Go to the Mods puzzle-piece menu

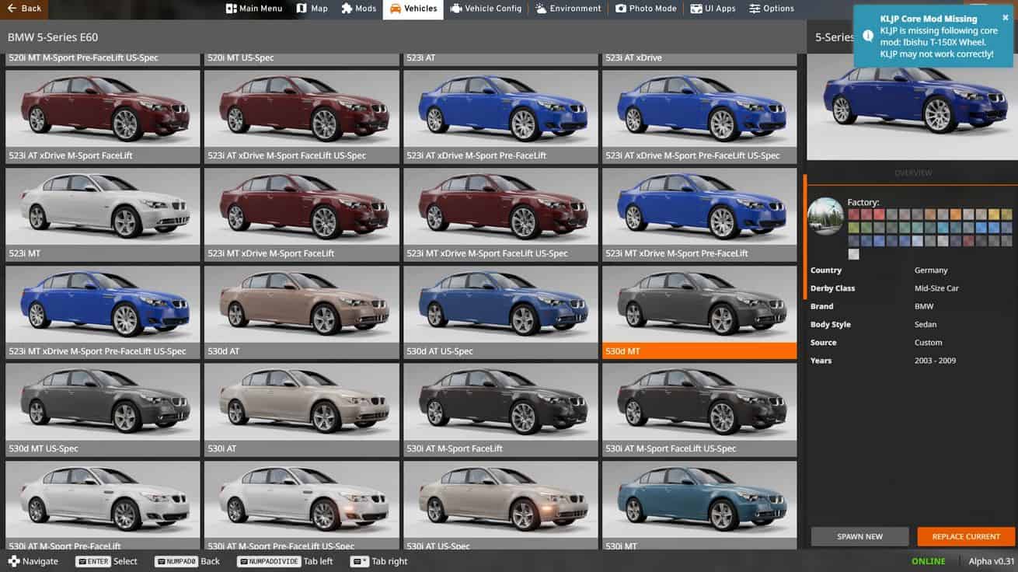358,9
